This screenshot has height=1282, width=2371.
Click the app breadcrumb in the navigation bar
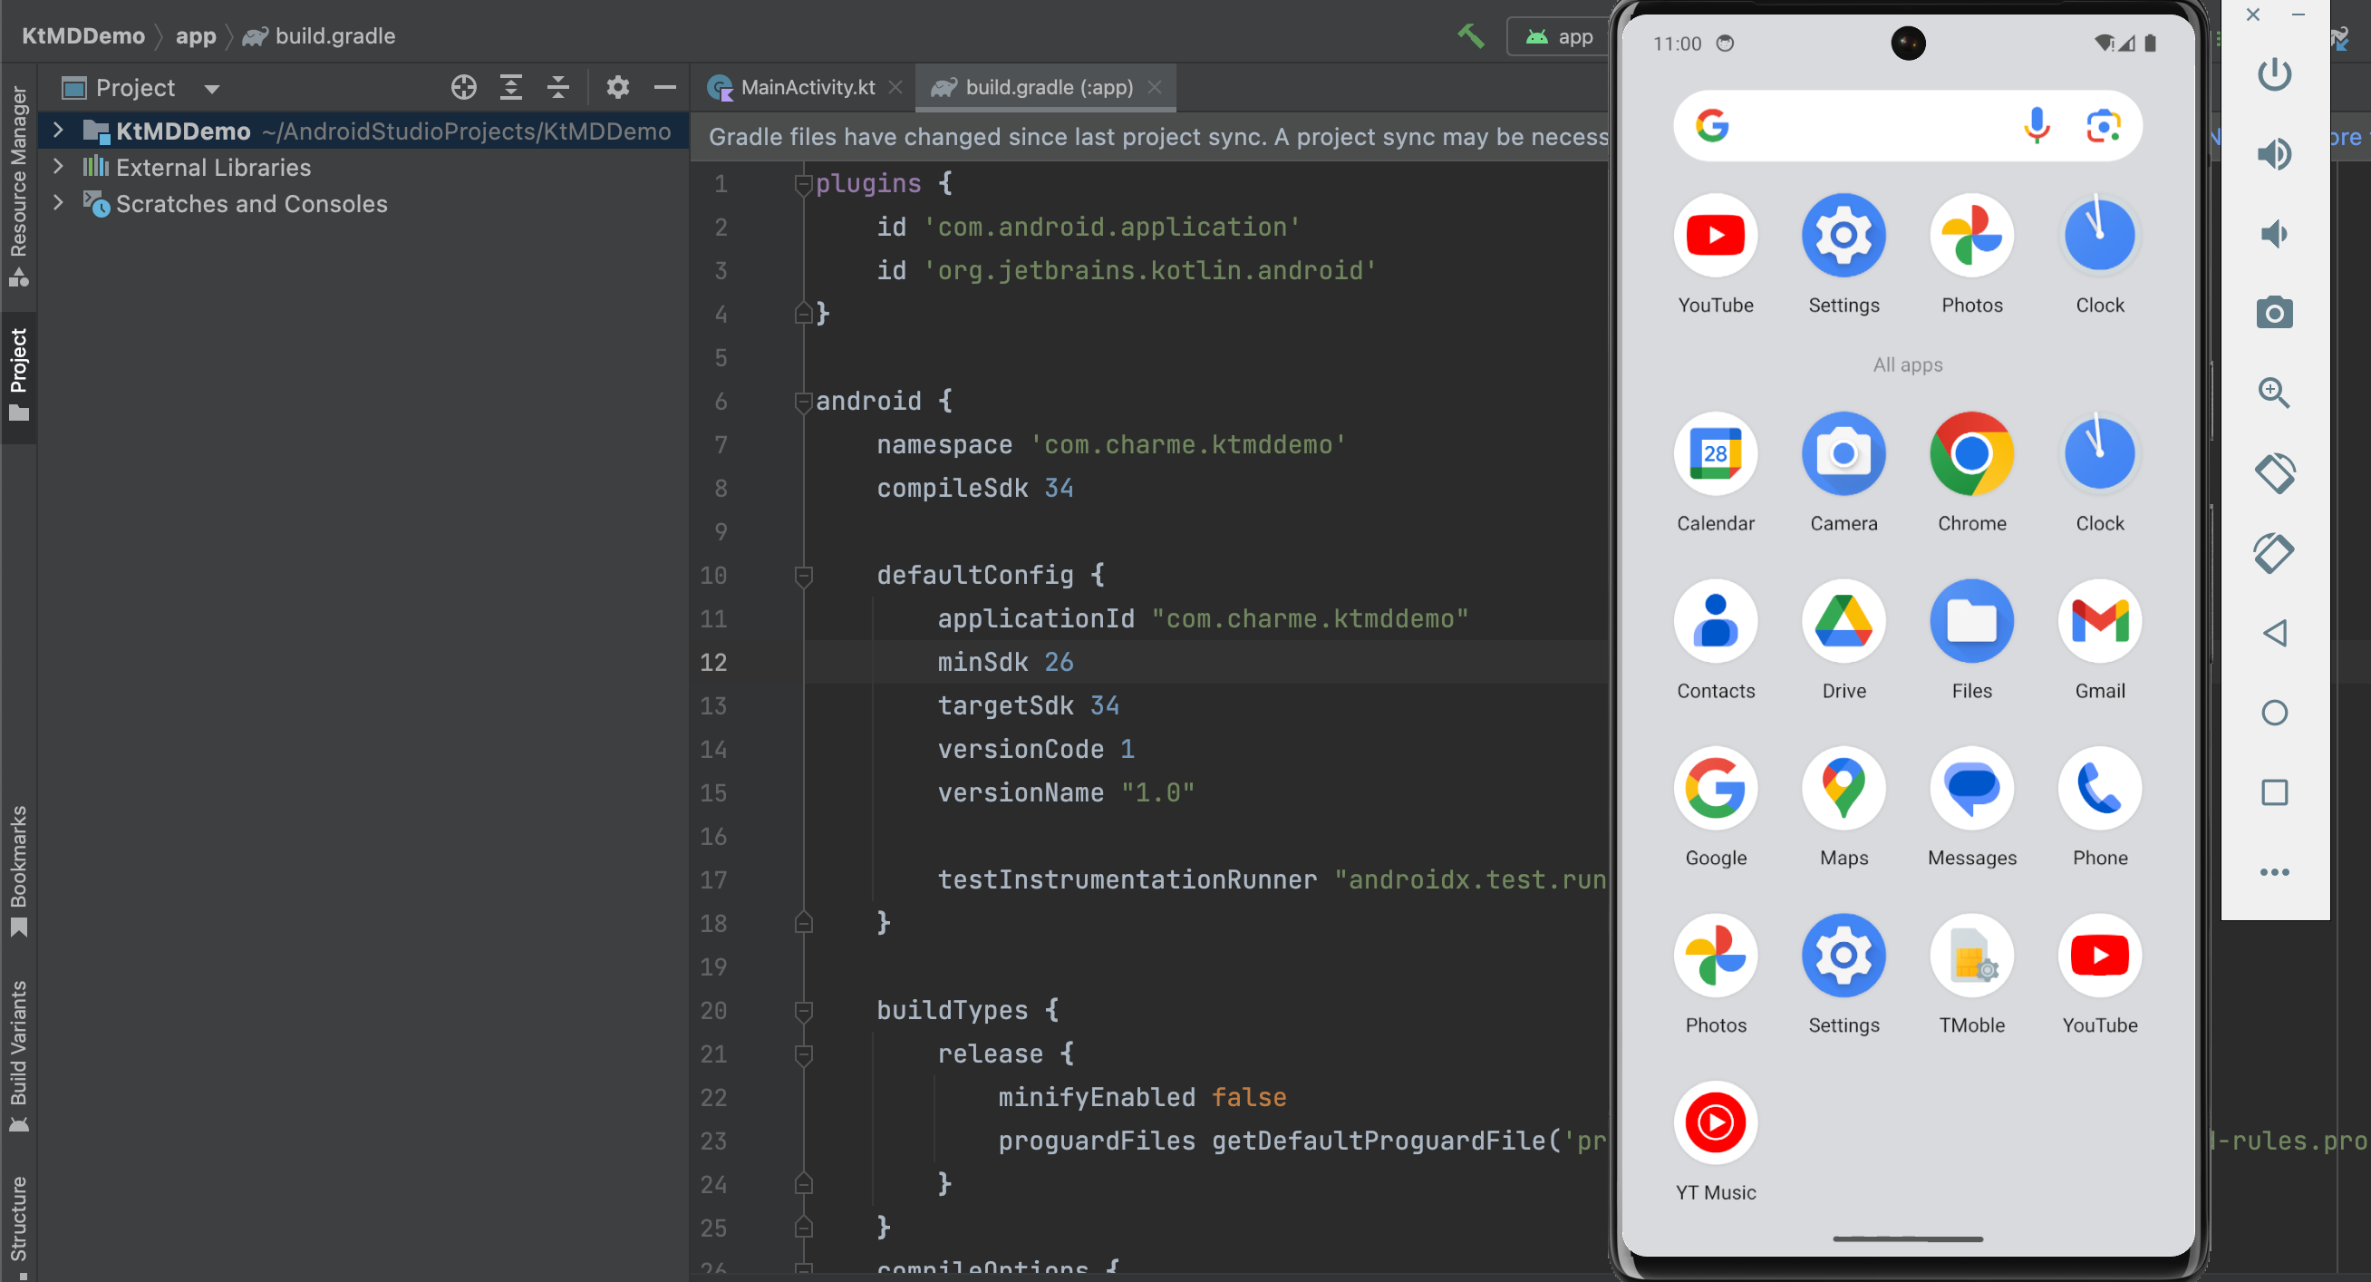[x=196, y=36]
